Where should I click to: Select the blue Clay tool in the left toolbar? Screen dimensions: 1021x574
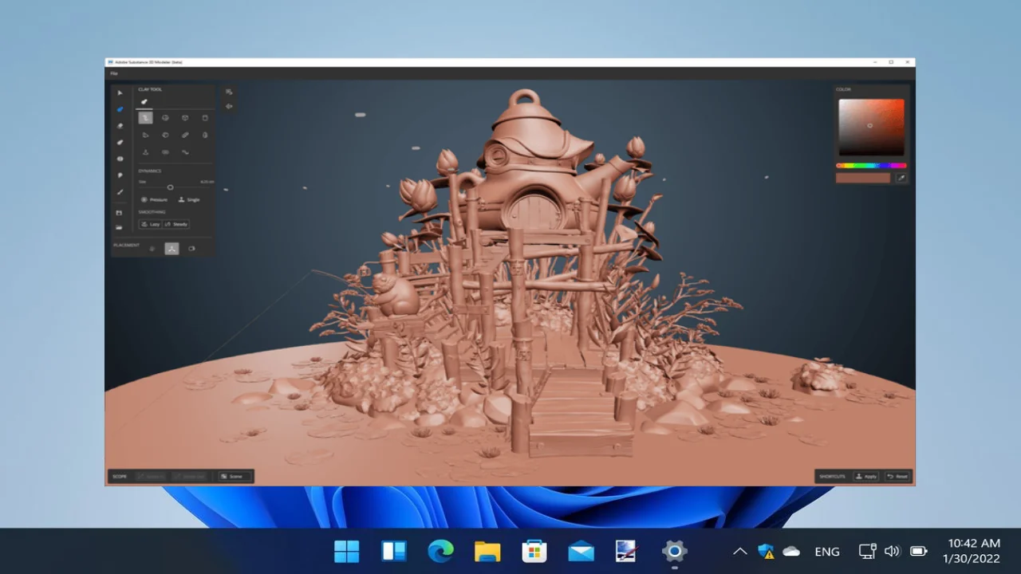point(120,109)
